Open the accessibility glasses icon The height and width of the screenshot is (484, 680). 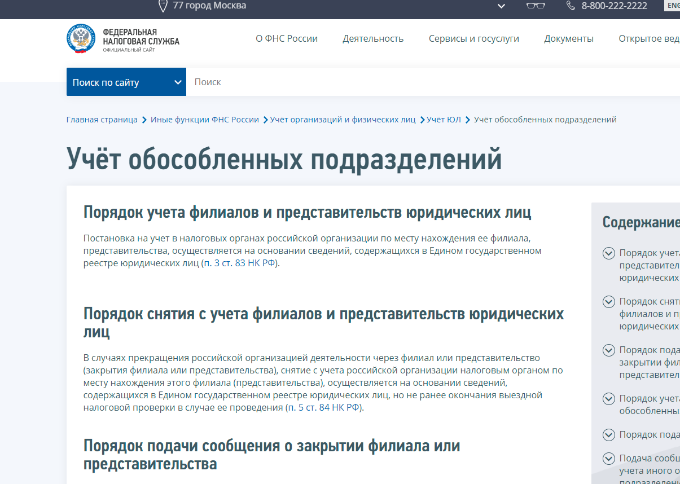point(535,6)
